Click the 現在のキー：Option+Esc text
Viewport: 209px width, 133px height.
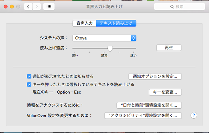click(57, 92)
